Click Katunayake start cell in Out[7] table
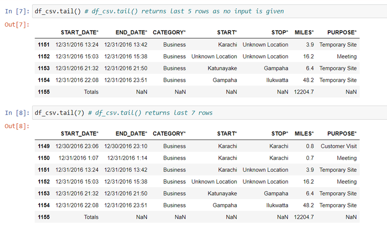The height and width of the screenshot is (226, 387). click(222, 68)
